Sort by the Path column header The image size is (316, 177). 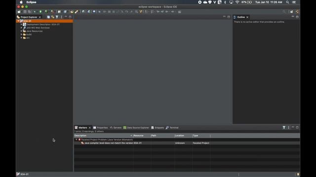[x=162, y=136]
